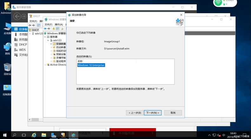
Task: Select DHCP root node in DHCP tree
Action: 35,30
